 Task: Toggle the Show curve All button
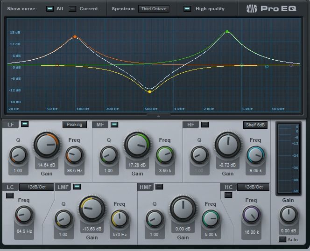coord(50,9)
